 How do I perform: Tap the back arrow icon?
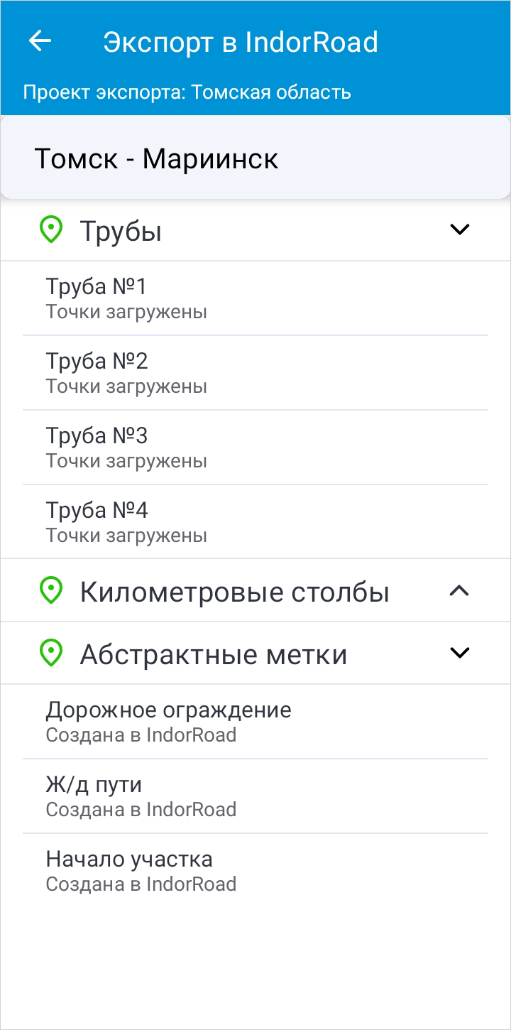tap(40, 42)
